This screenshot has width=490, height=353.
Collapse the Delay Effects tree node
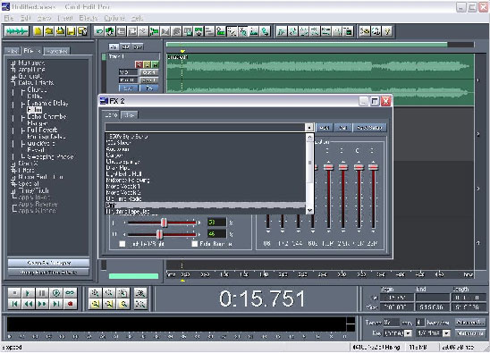click(13, 82)
